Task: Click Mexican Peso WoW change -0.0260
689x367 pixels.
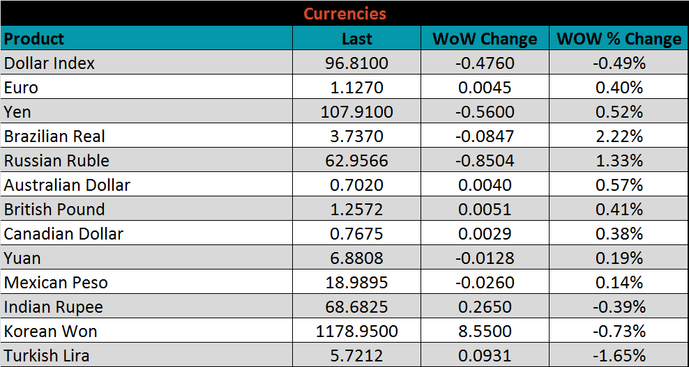Action: pyautogui.click(x=485, y=283)
